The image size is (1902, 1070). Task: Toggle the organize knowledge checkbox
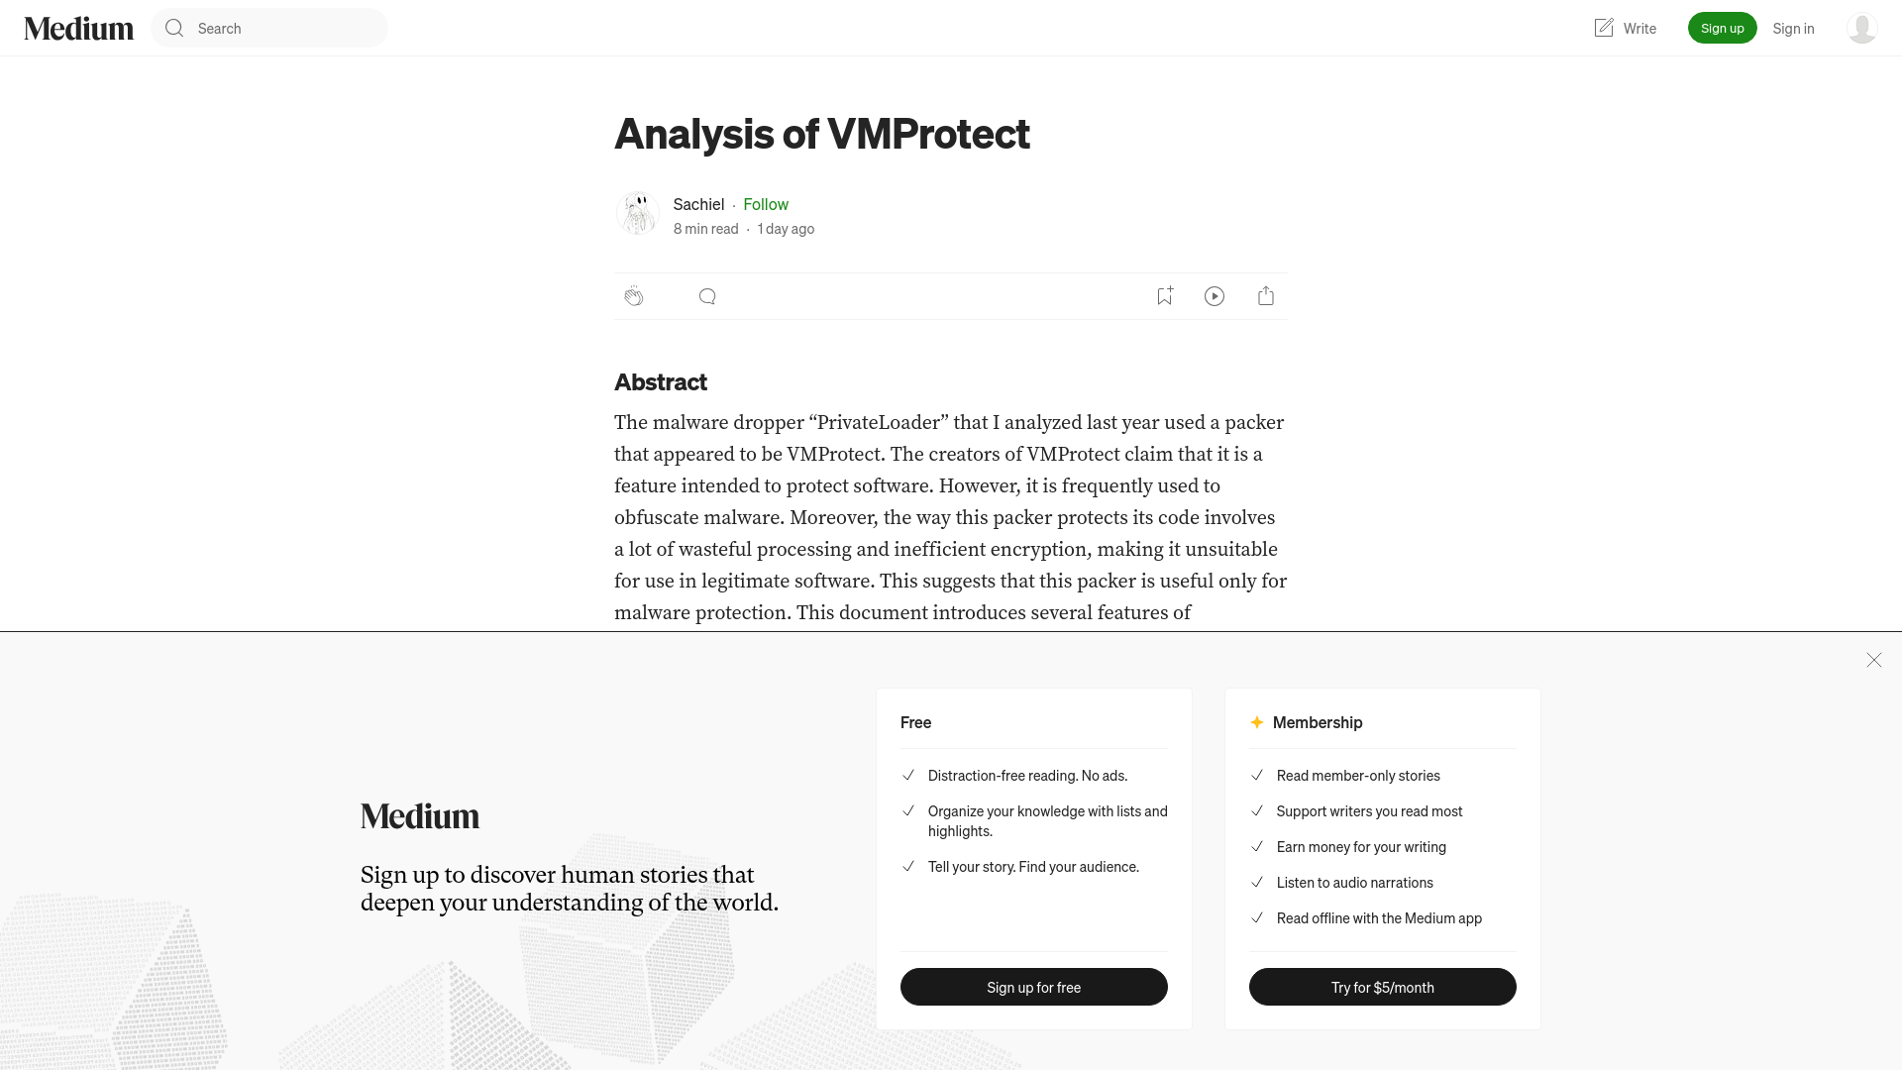pos(907,810)
